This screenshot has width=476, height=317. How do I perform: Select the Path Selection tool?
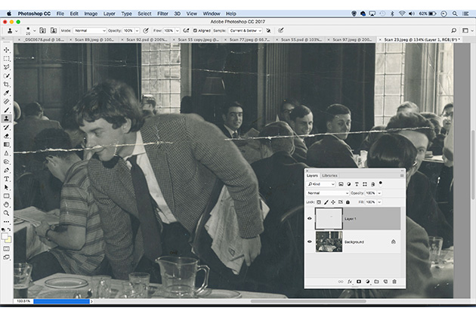coord(6,187)
